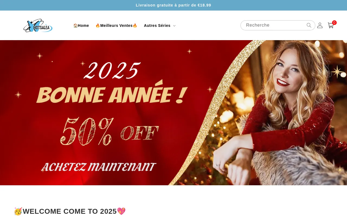Click the Welcome Come To 2025 heading

pos(70,211)
